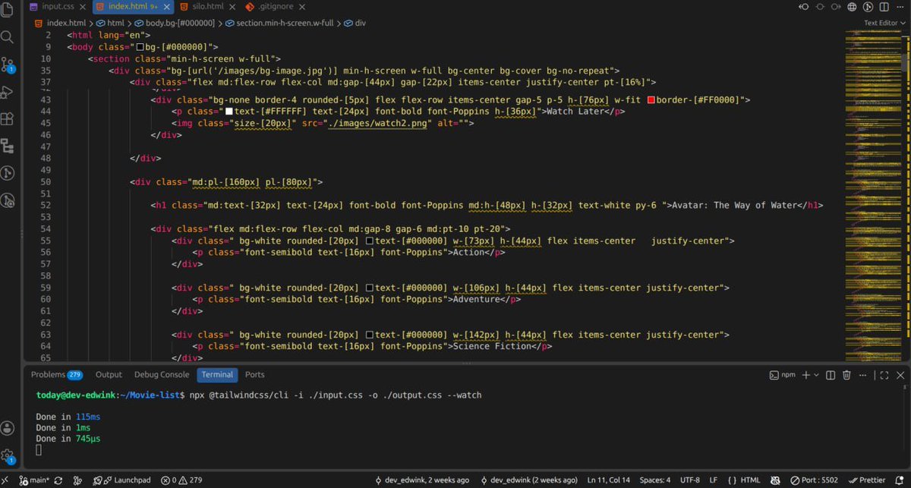Change the UTF-8 file encoding
This screenshot has height=488, width=911.
(x=690, y=480)
